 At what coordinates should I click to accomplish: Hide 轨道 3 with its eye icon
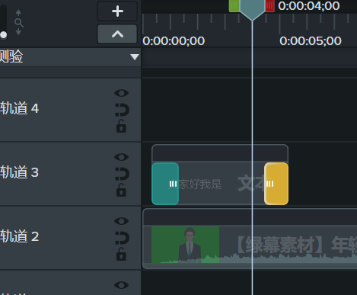tap(122, 157)
